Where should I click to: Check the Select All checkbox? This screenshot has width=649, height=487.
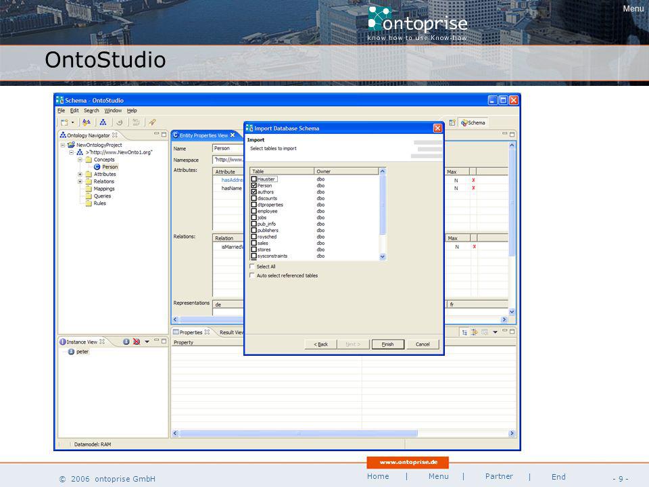click(x=251, y=266)
